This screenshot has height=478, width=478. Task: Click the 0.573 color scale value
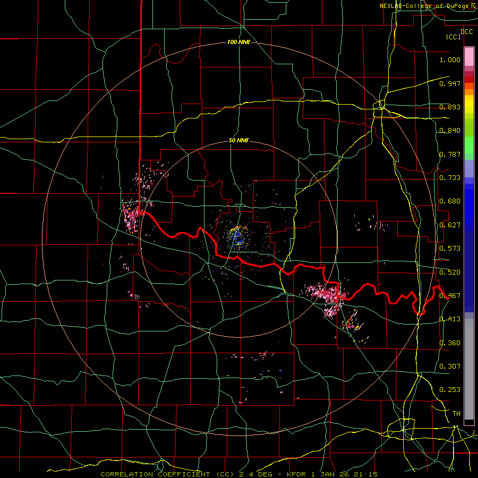click(450, 249)
